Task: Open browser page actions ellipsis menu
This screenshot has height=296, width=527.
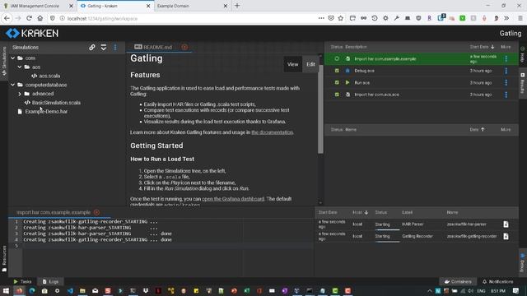Action: pyautogui.click(x=321, y=18)
